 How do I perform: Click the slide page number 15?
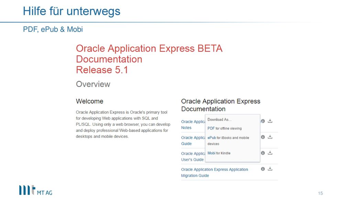click(x=320, y=193)
